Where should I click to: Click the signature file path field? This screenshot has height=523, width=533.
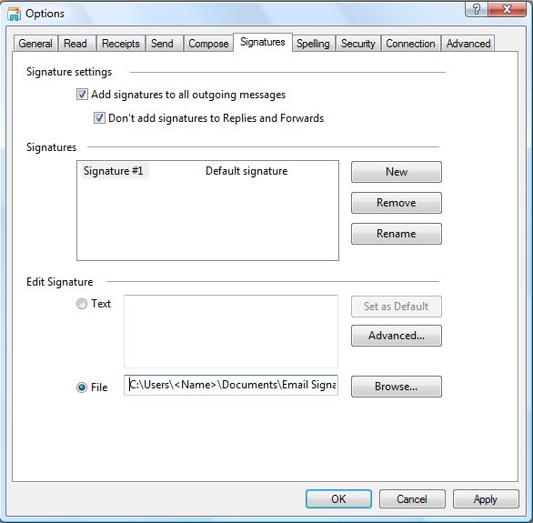pyautogui.click(x=231, y=385)
